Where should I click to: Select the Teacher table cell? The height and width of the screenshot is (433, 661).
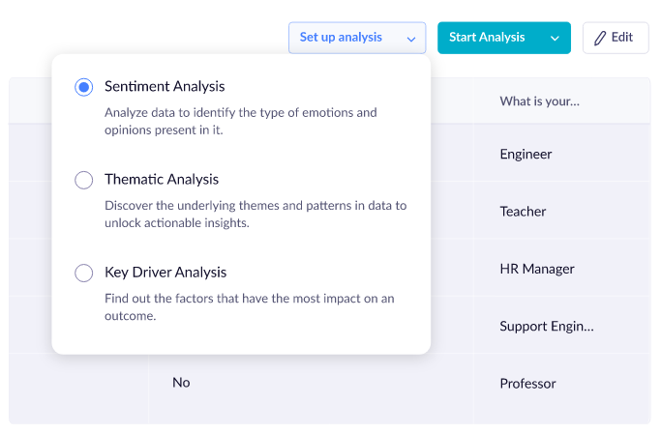pos(523,211)
